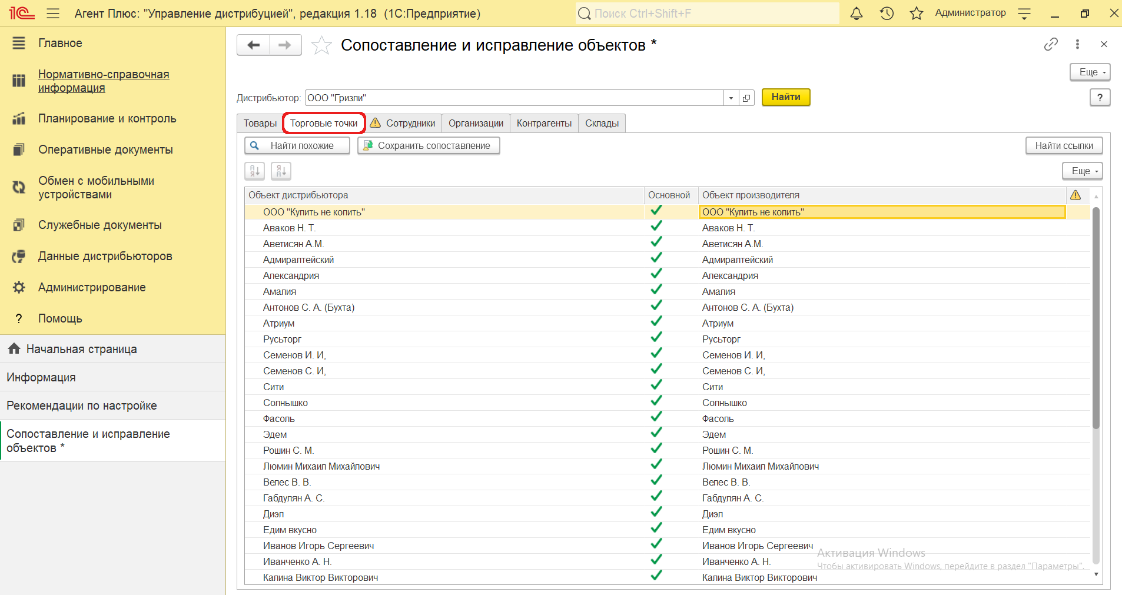Click the table vertical scrollbar thumb
1122x595 pixels.
point(1096,318)
